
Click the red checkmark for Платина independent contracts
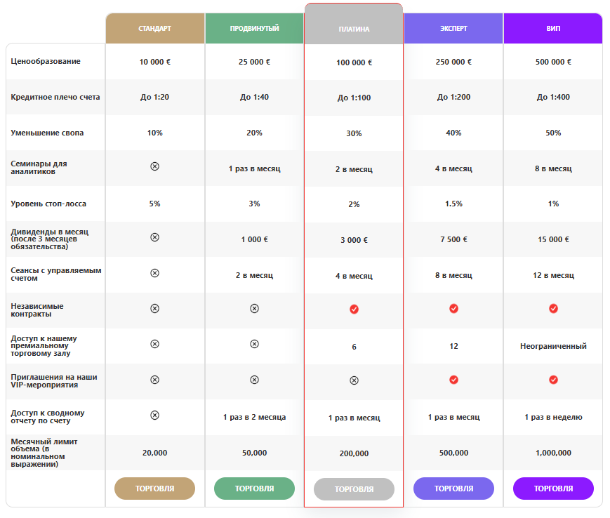tap(354, 309)
